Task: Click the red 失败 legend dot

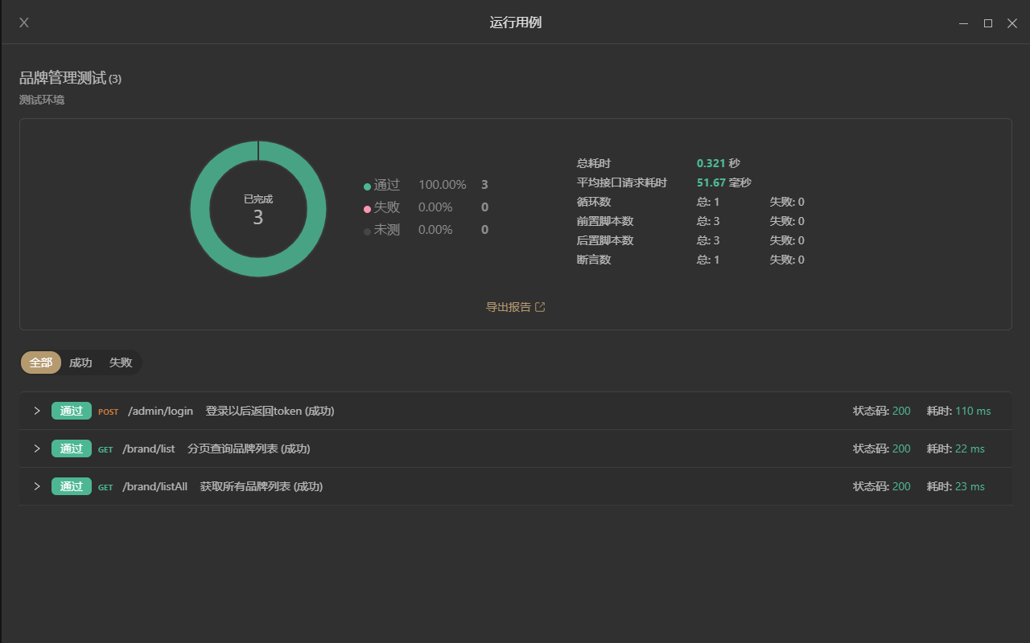Action: (367, 207)
